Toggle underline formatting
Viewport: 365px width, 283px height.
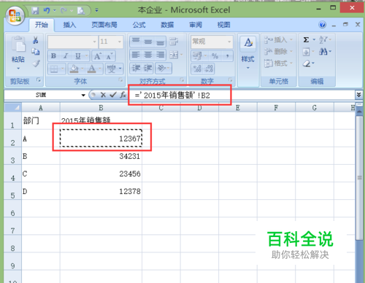tap(77, 56)
